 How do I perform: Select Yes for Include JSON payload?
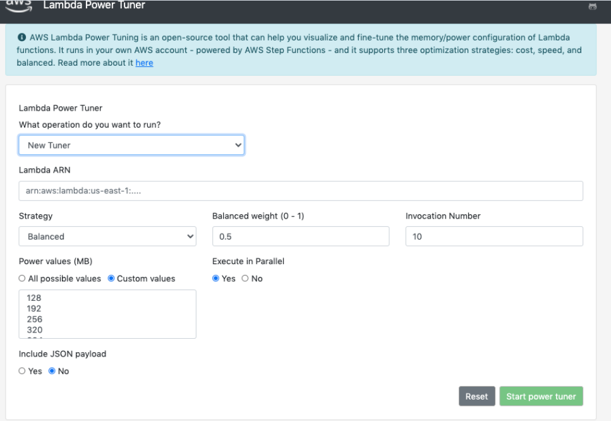(22, 371)
